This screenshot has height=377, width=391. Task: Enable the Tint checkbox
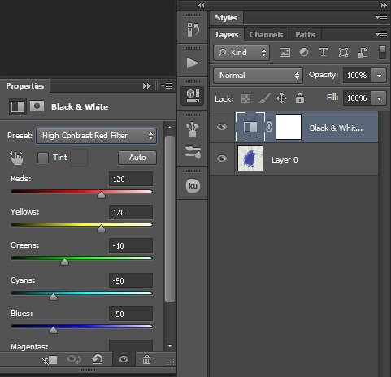point(43,158)
